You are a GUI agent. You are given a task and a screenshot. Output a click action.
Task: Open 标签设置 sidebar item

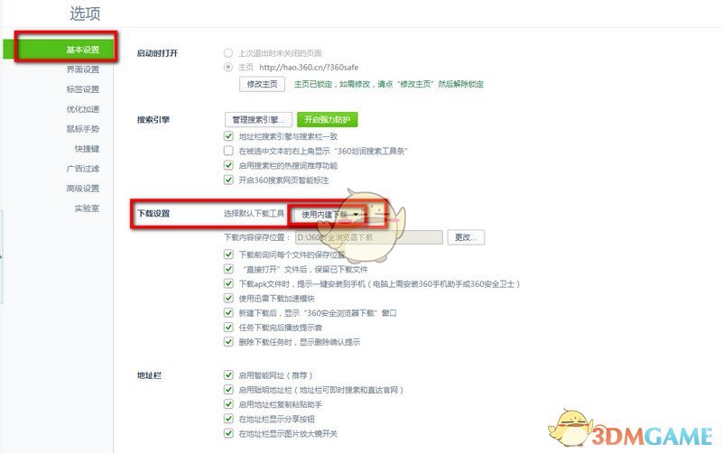coord(83,89)
